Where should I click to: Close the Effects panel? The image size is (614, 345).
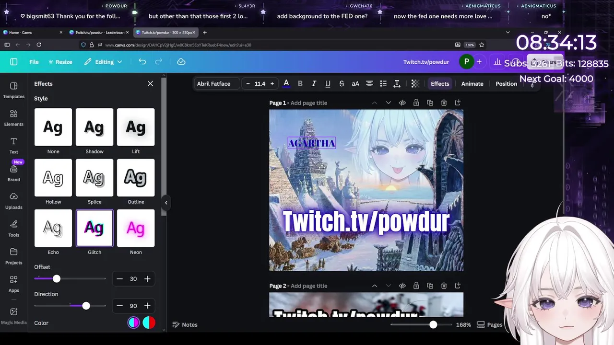tap(150, 83)
